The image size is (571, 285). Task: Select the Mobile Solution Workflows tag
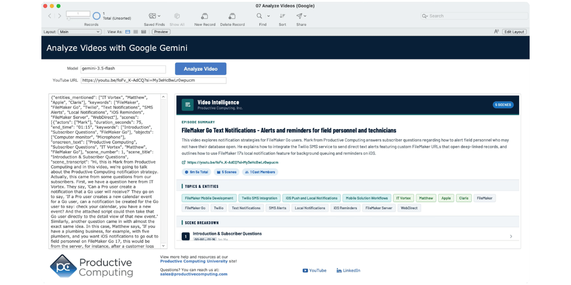pyautogui.click(x=367, y=198)
